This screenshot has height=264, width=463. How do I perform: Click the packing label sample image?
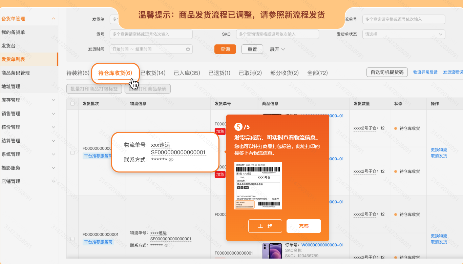point(258,186)
